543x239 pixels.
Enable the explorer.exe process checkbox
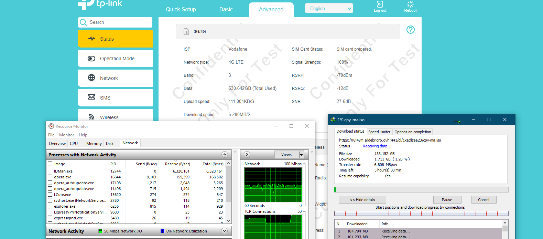click(x=50, y=206)
